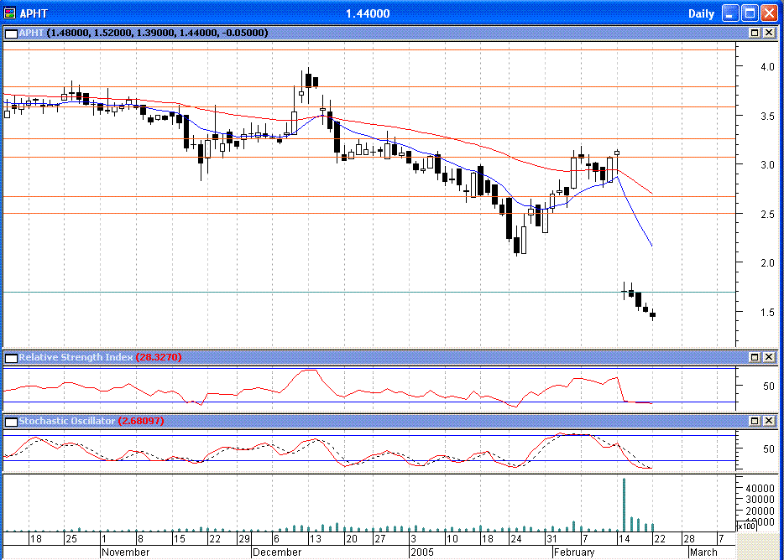Select the APHT OHLC values header text

[x=157, y=33]
